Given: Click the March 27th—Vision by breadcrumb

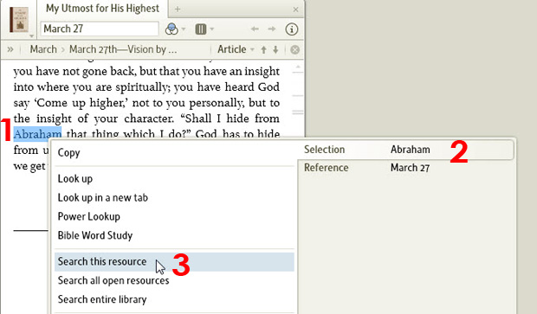Looking at the screenshot, I should [x=123, y=49].
